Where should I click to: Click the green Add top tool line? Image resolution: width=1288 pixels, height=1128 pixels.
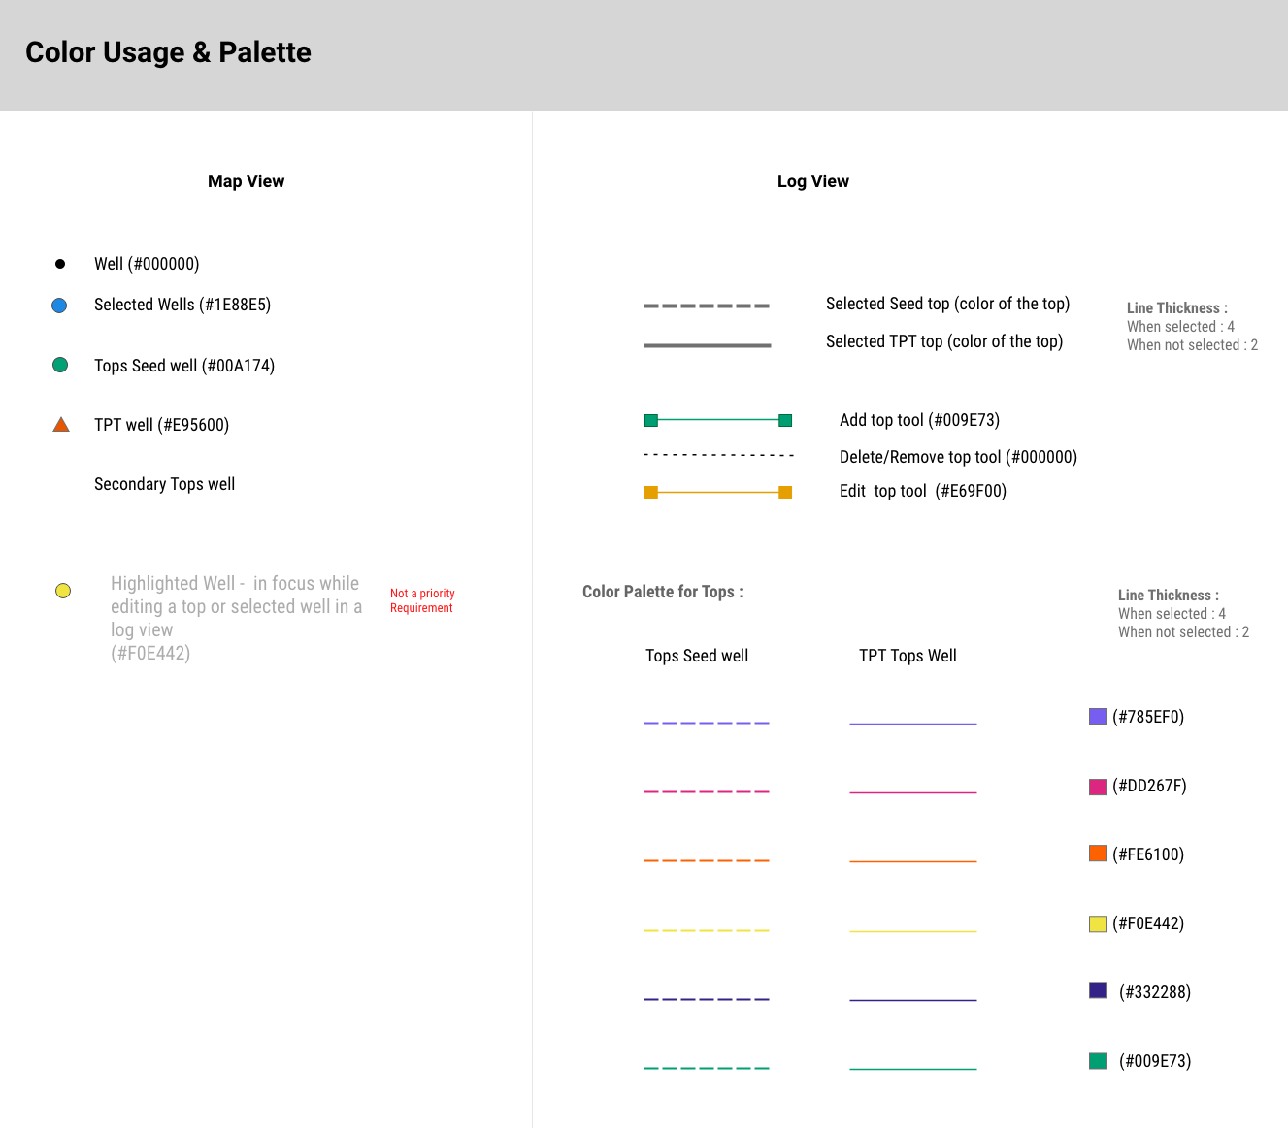click(718, 420)
